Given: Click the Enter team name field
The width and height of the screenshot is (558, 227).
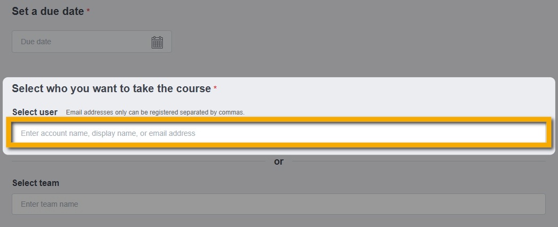Looking at the screenshot, I should 278,204.
